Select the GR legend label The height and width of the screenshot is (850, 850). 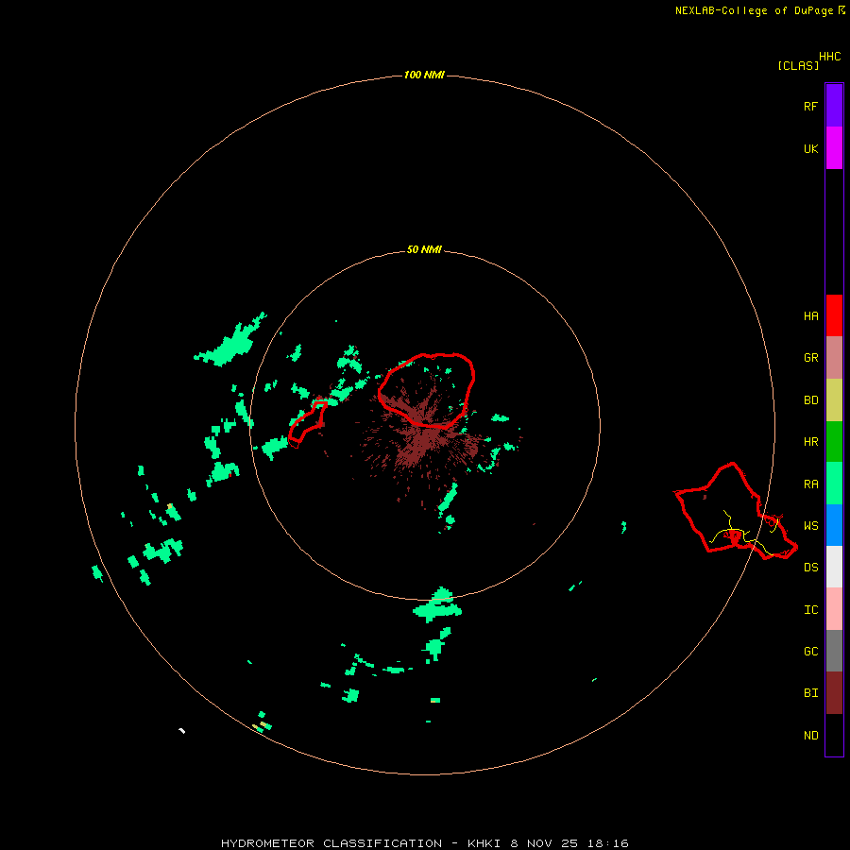click(810, 358)
